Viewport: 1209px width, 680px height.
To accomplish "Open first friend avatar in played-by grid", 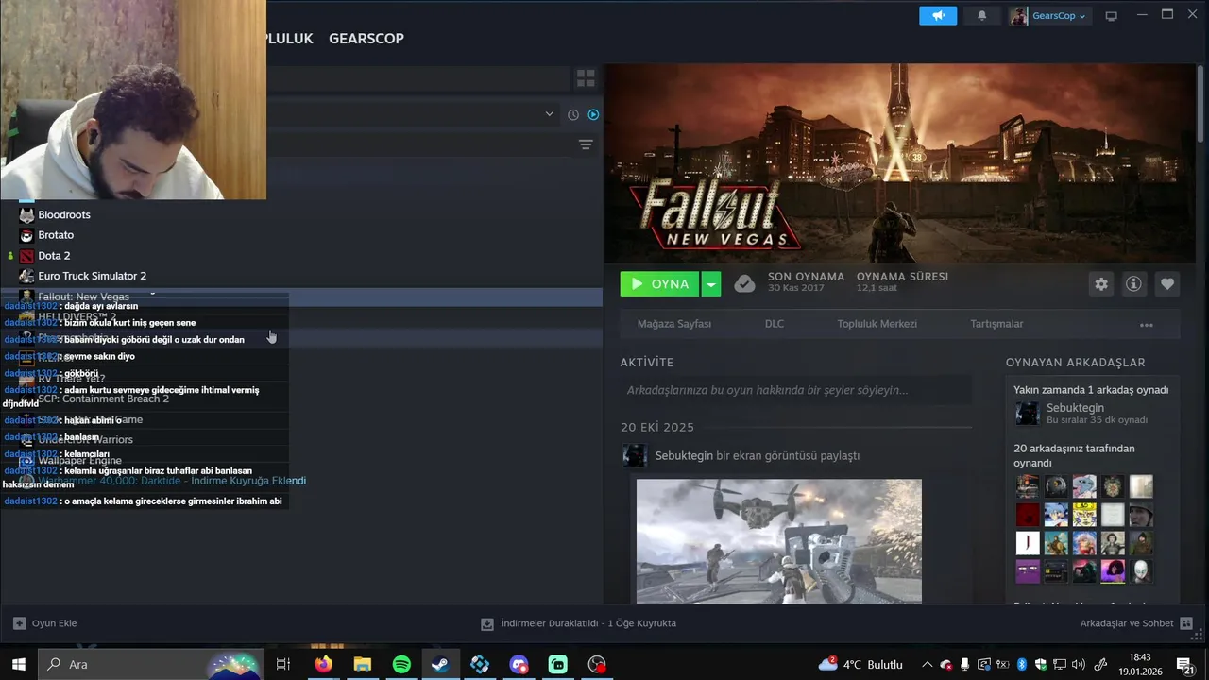I will click(1028, 486).
